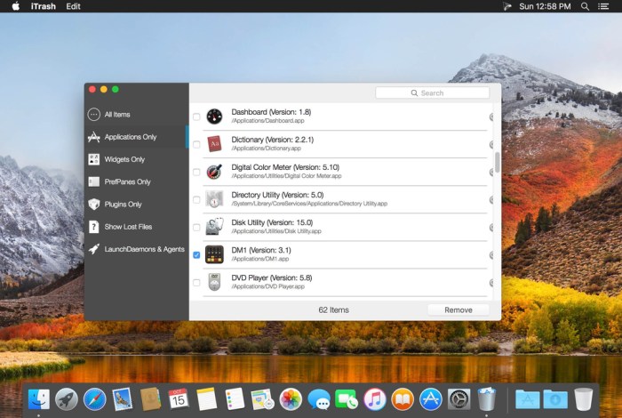Click the application list vertical scrollbar
This screenshot has width=622, height=418.
(497, 163)
